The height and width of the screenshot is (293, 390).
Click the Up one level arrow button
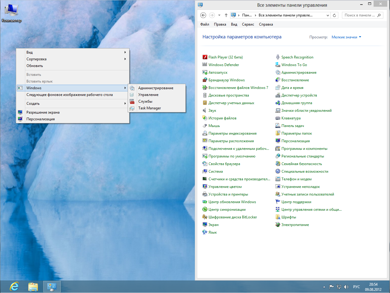226,15
